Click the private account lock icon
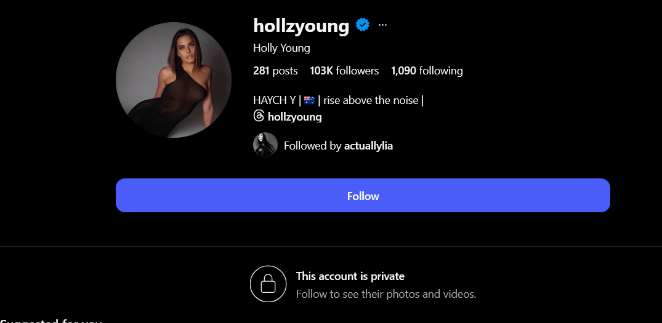This screenshot has width=662, height=323. [268, 284]
